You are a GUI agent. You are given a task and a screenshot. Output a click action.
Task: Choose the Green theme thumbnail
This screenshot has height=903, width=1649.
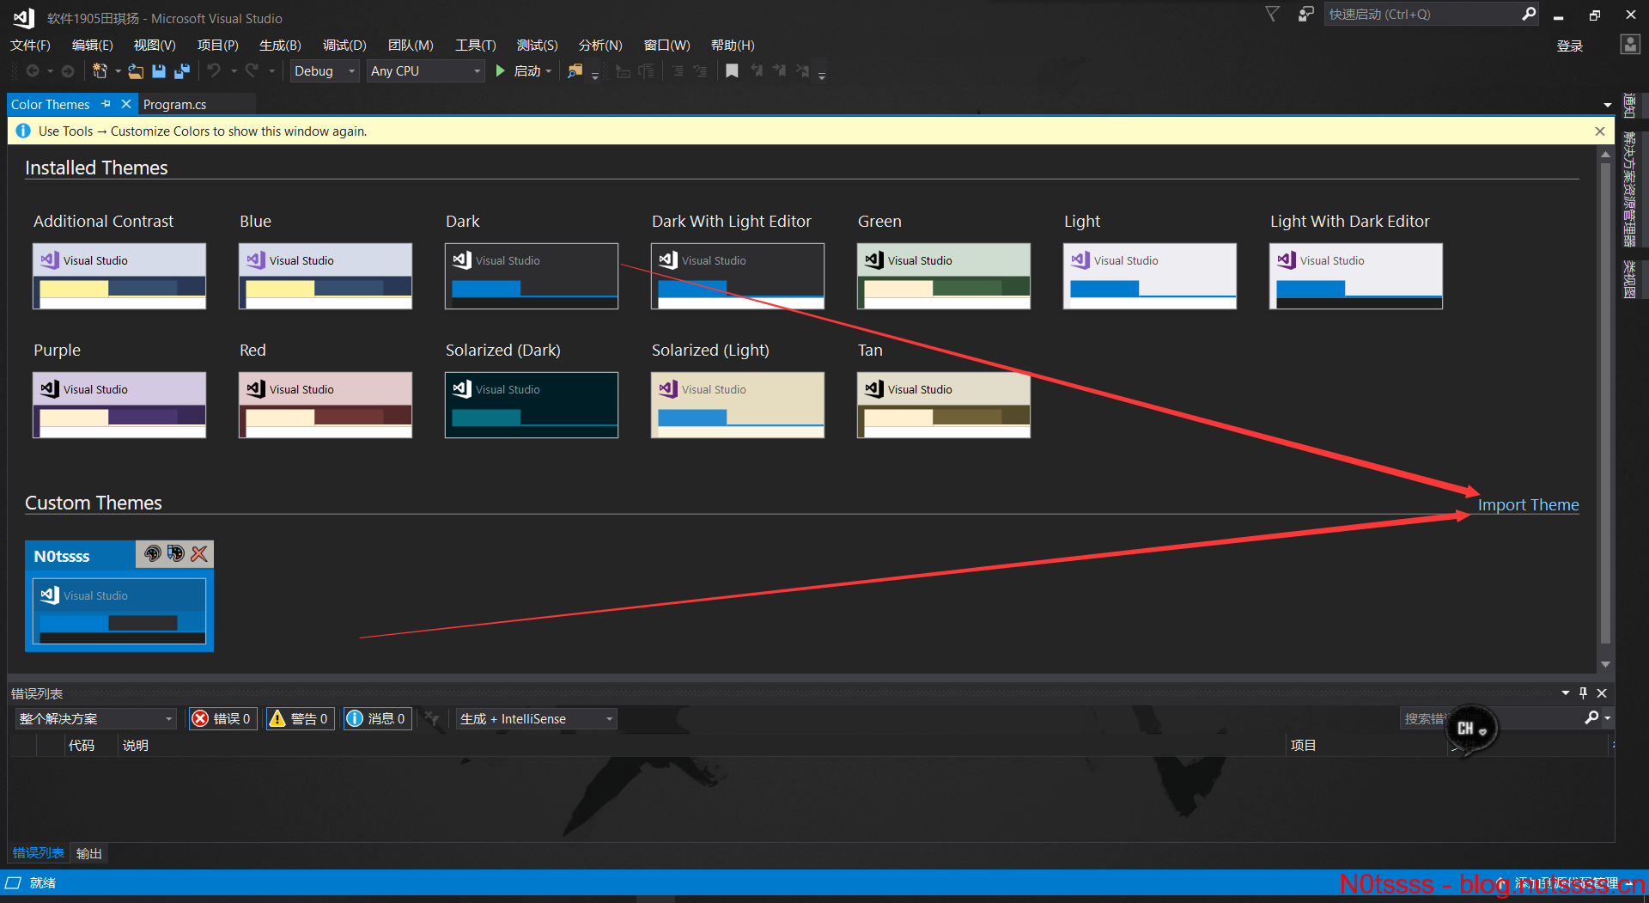click(944, 276)
